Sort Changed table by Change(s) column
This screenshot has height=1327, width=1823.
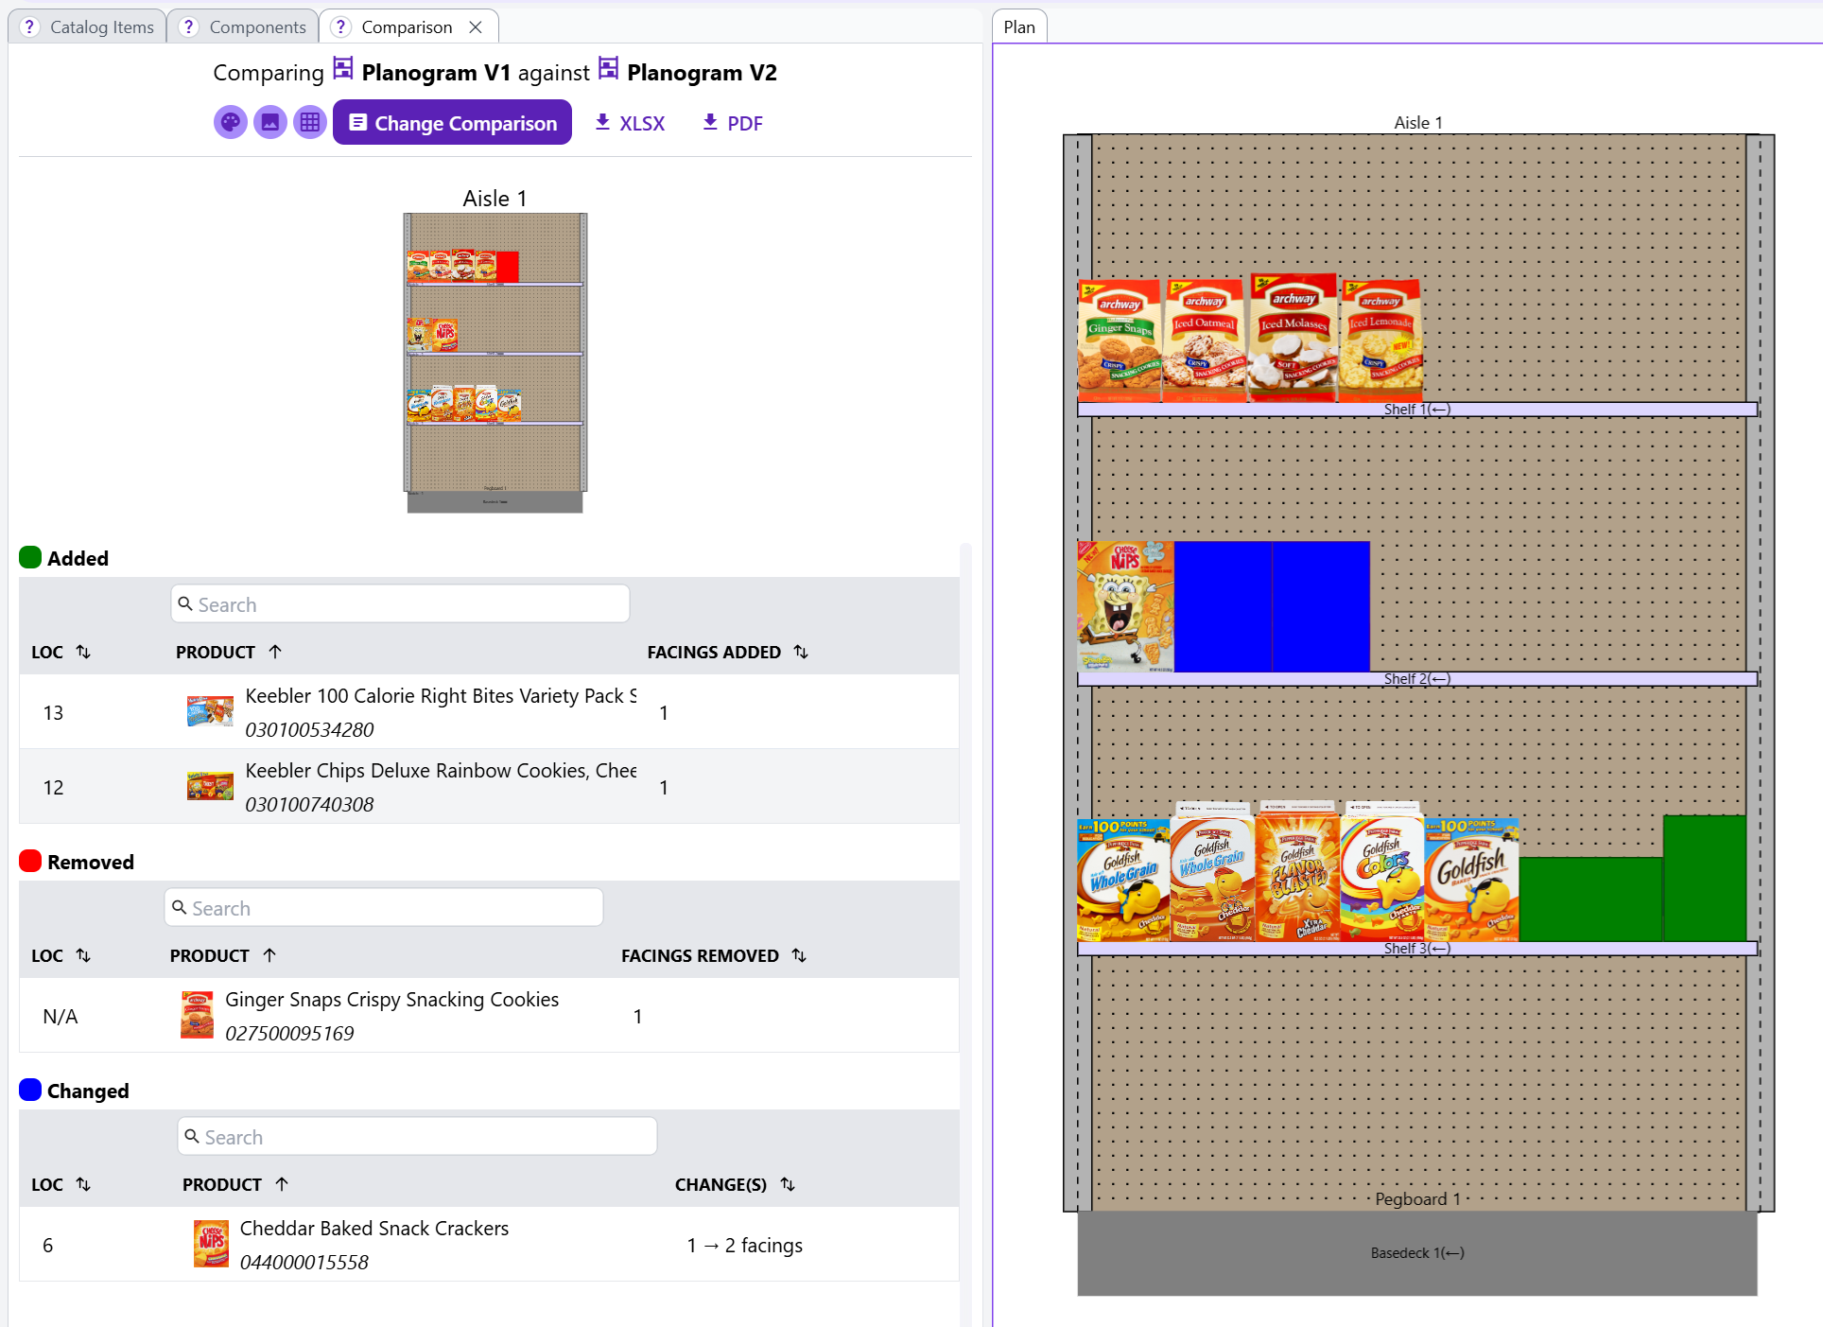(x=788, y=1184)
